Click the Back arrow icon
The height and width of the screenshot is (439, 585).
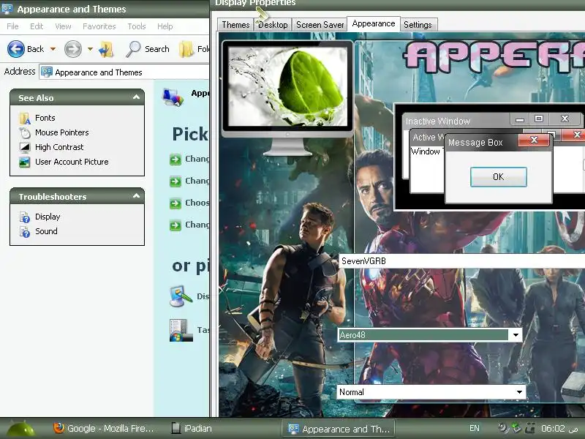tap(16, 49)
